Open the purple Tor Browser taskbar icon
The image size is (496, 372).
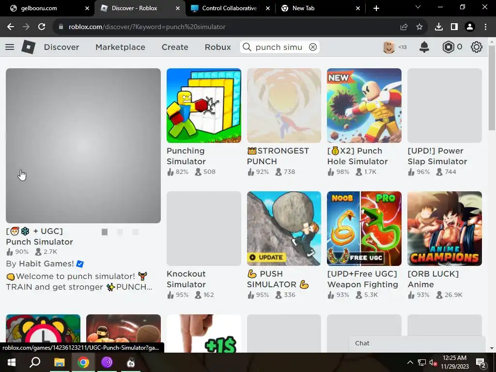point(107,362)
